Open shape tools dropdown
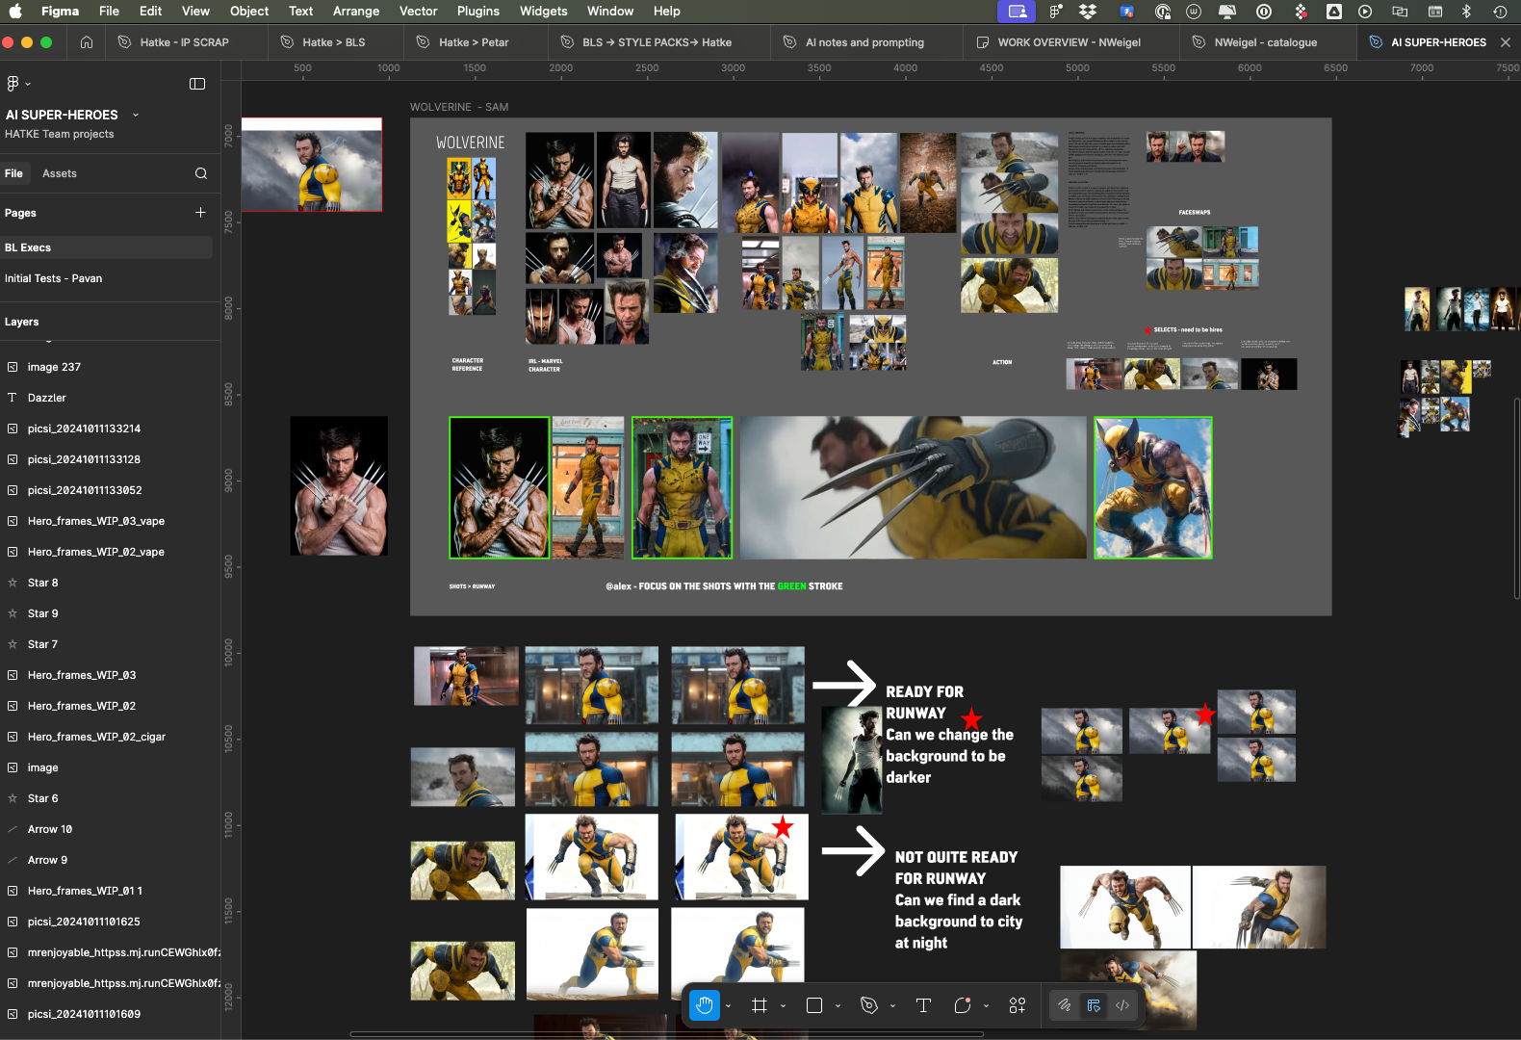This screenshot has height=1040, width=1521. [838, 1005]
